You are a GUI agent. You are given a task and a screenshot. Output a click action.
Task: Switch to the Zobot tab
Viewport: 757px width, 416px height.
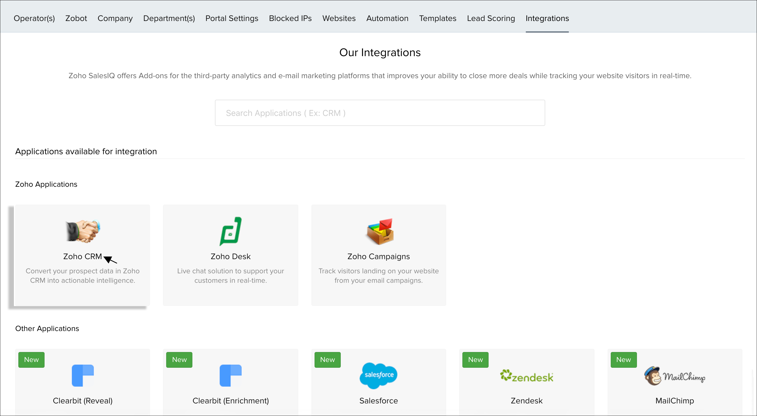coord(76,18)
